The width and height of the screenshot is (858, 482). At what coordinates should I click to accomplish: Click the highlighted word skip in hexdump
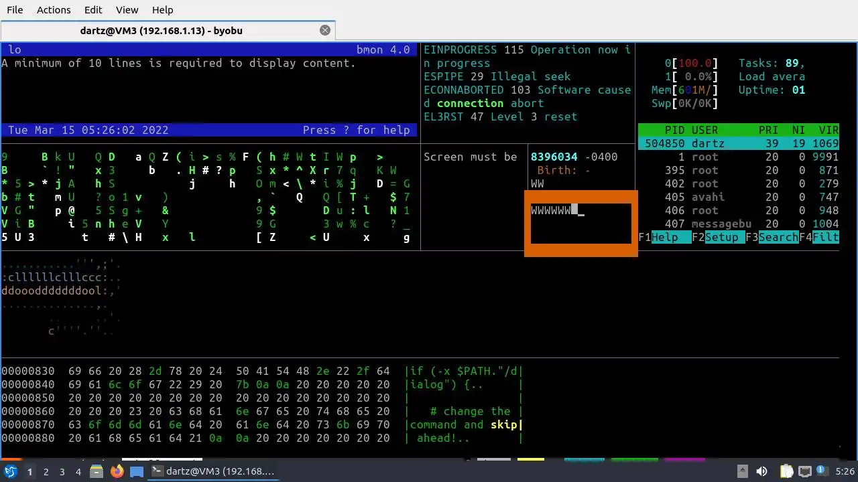point(503,424)
